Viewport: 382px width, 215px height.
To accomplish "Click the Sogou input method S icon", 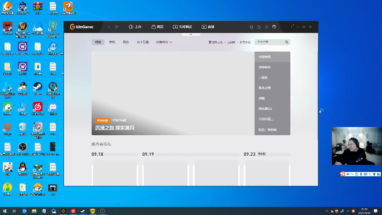I will [343, 174].
